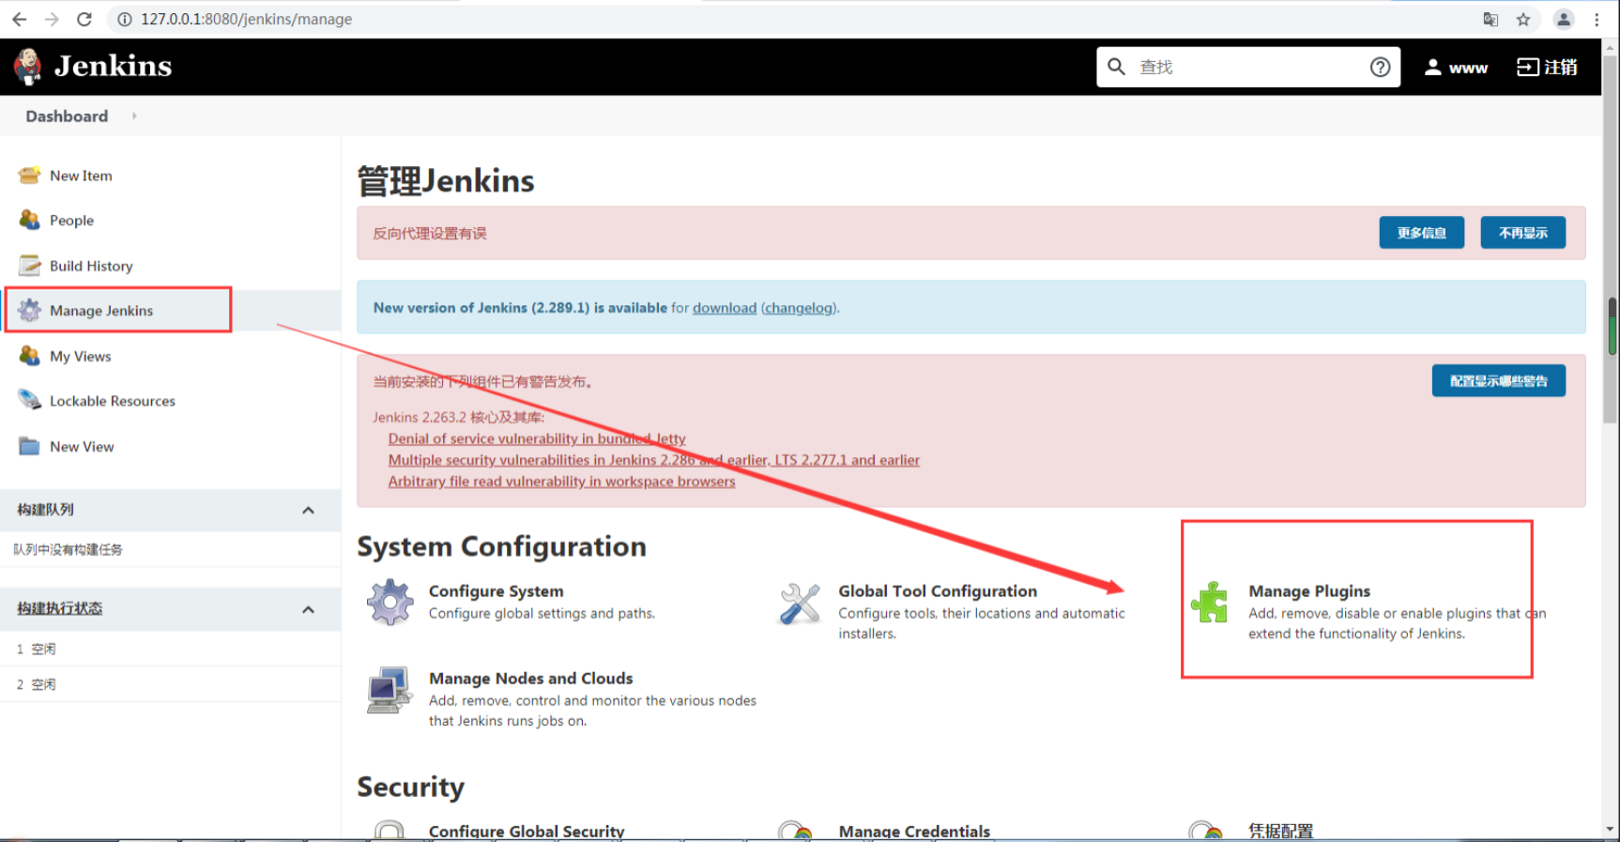
Task: Open the New Item sidebar icon
Action: coord(30,175)
